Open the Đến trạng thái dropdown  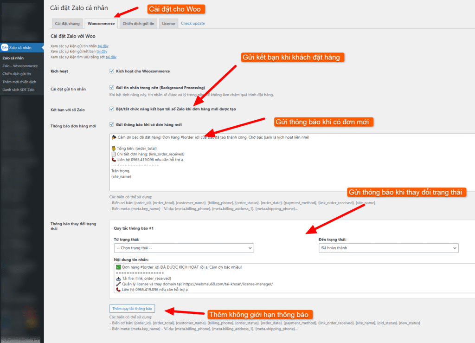pos(388,248)
